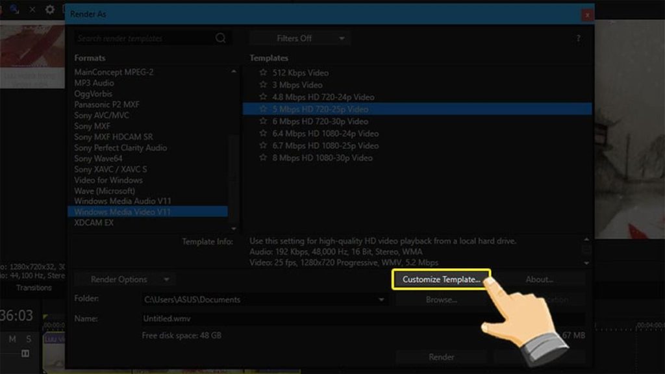This screenshot has height=374, width=665.
Task: Click the star beside 3 Mbps Video template
Action: tap(263, 84)
